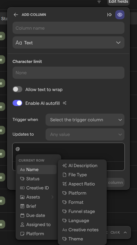Click the AI sparkle icon beside autofill
Screen dimensions: 137x245
tap(65, 103)
